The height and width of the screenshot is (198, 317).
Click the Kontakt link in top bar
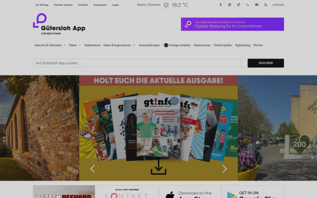click(83, 5)
